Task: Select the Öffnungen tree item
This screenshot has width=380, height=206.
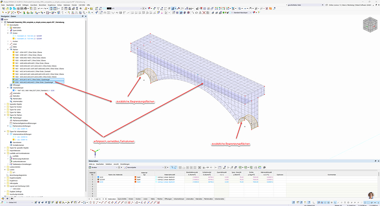Action: [16, 85]
